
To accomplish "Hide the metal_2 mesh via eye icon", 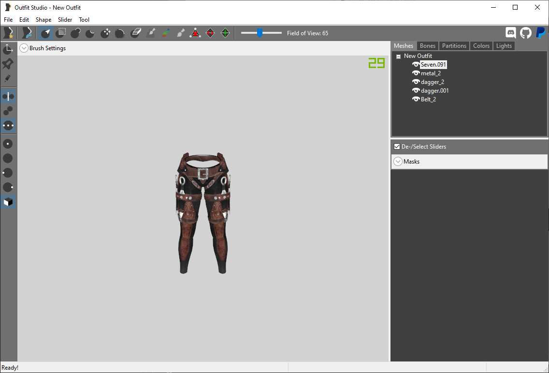I will point(416,73).
